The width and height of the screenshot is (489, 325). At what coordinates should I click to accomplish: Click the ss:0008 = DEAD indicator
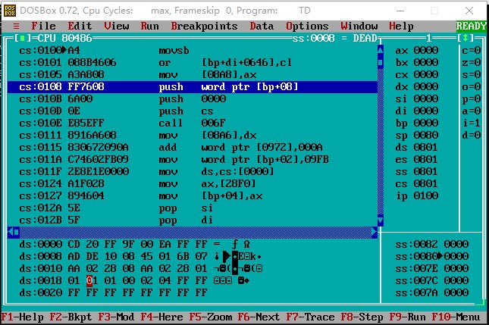click(x=334, y=39)
